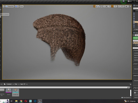Image resolution: width=138 pixels, height=103 pixels.
Task: Open View Options in Content Browser
Action: [x=126, y=98]
